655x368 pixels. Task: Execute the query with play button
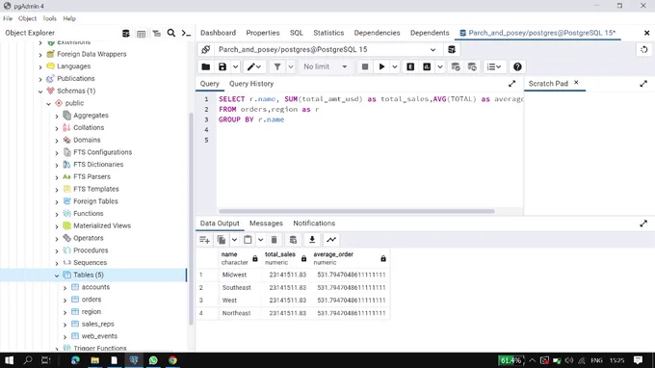[381, 66]
